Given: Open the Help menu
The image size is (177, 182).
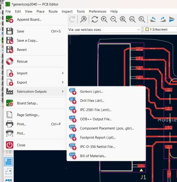Looking at the screenshot, I should click(x=114, y=12).
